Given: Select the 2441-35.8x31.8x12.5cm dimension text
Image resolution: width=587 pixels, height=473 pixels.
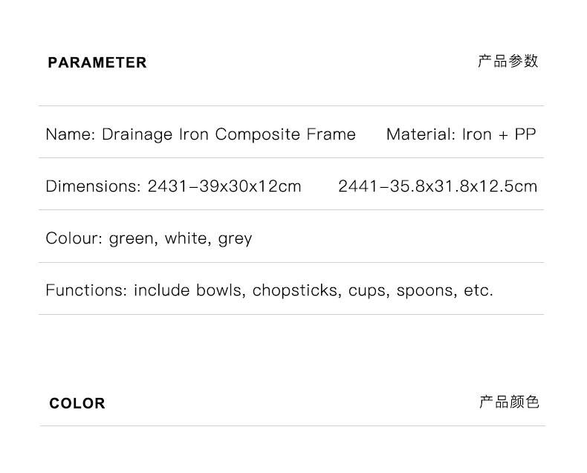Looking at the screenshot, I should tap(438, 186).
